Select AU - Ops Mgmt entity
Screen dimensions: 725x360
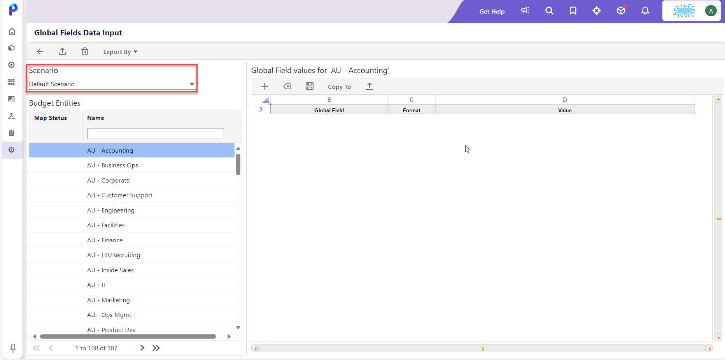(132, 315)
